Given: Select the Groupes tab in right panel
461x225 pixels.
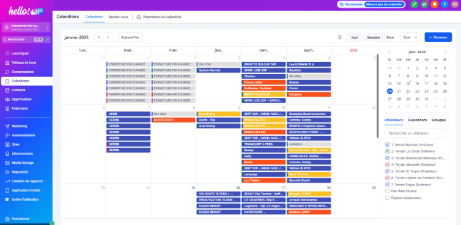Looking at the screenshot, I should click(x=438, y=120).
